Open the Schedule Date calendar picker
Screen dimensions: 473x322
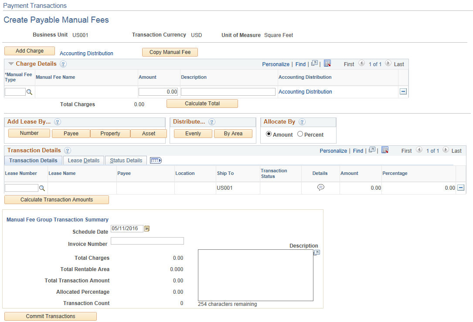146,228
